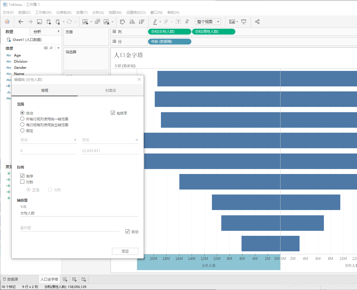This screenshot has height=290, width=357.
Task: Sort descending via the toolbar
Action: pos(142,22)
